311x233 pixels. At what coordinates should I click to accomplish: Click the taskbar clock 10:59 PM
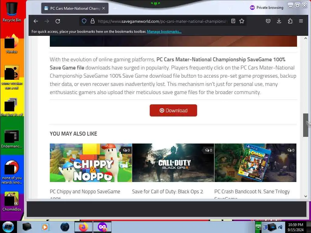296,227
